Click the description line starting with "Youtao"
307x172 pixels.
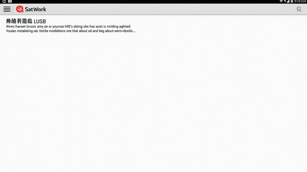click(x=71, y=31)
